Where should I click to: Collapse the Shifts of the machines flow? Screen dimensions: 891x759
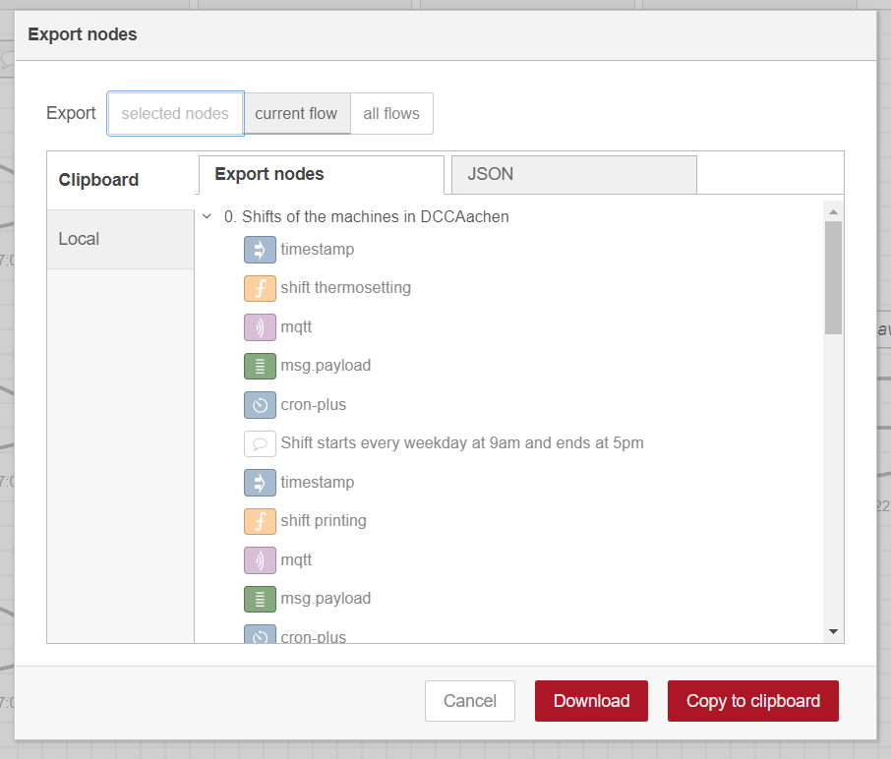(x=207, y=216)
